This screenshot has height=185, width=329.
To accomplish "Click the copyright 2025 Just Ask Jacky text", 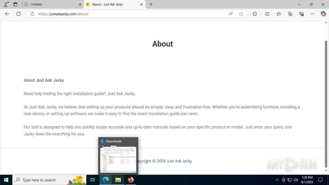I will [x=164, y=161].
